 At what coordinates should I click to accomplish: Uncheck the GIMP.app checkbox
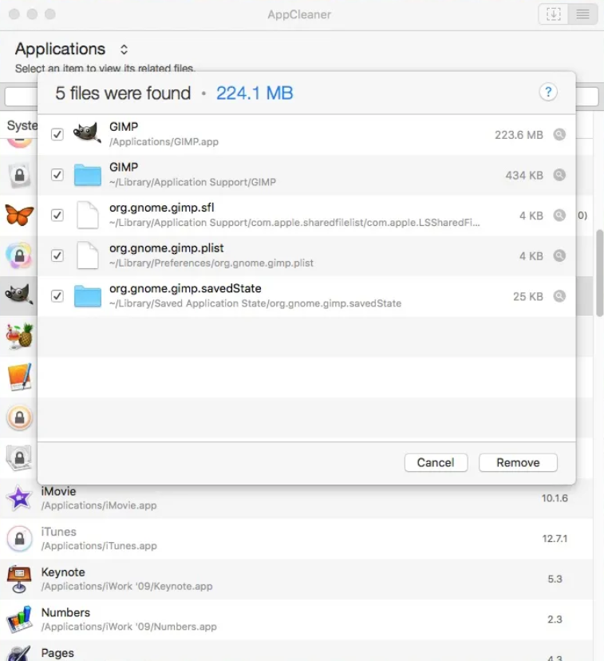[57, 134]
